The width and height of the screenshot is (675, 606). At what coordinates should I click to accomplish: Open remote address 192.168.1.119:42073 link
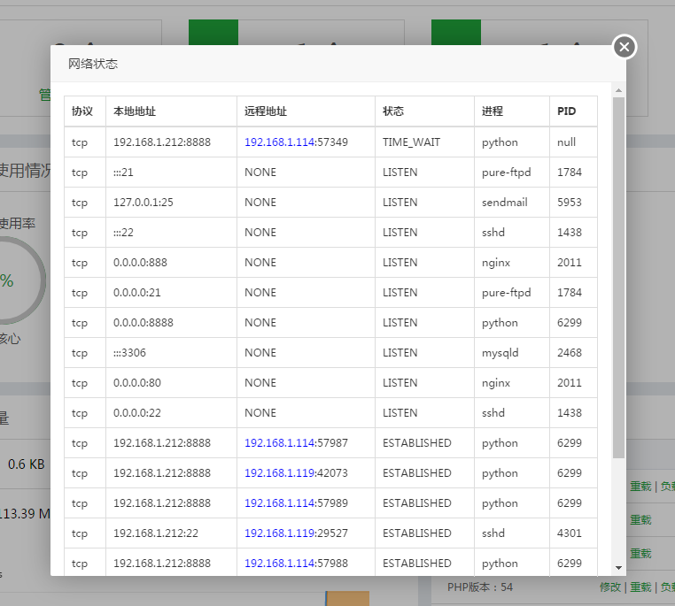pyautogui.click(x=279, y=473)
